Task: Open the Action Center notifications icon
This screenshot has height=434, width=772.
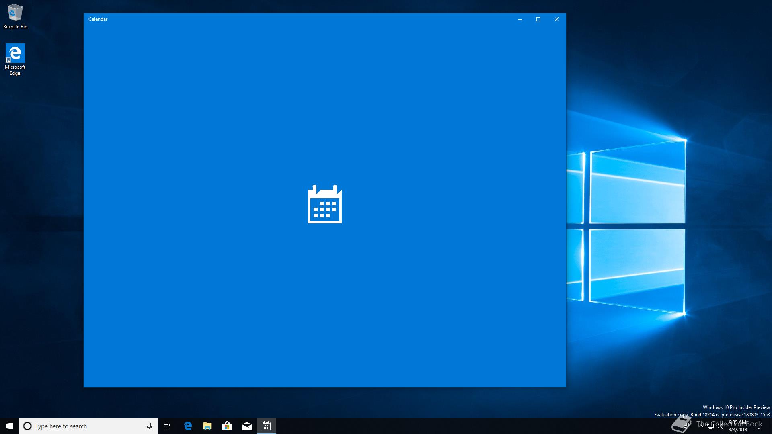Action: [x=759, y=426]
